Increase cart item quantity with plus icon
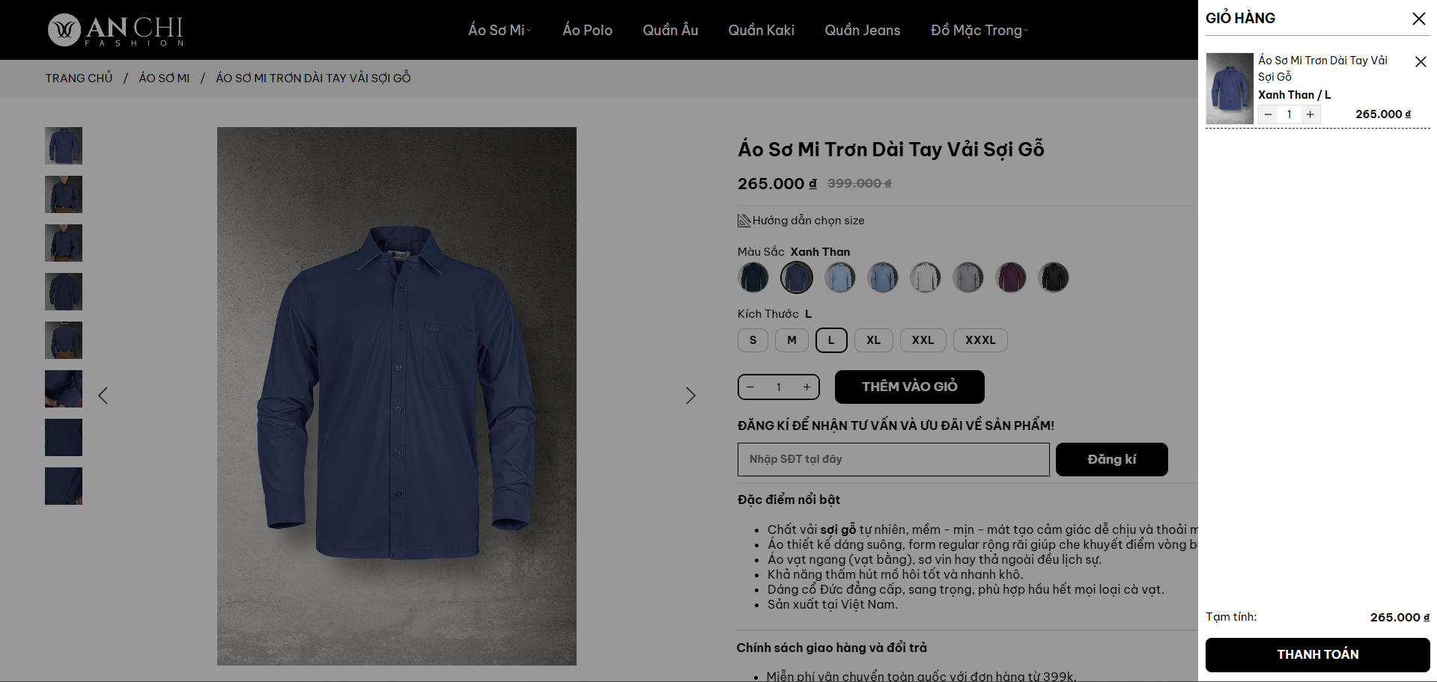This screenshot has width=1437, height=682. pos(1310,114)
